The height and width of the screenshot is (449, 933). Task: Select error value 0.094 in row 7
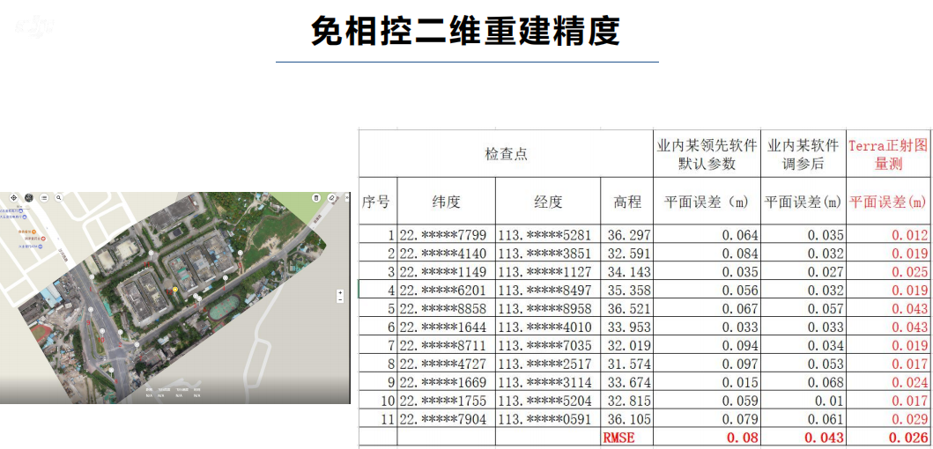click(707, 345)
